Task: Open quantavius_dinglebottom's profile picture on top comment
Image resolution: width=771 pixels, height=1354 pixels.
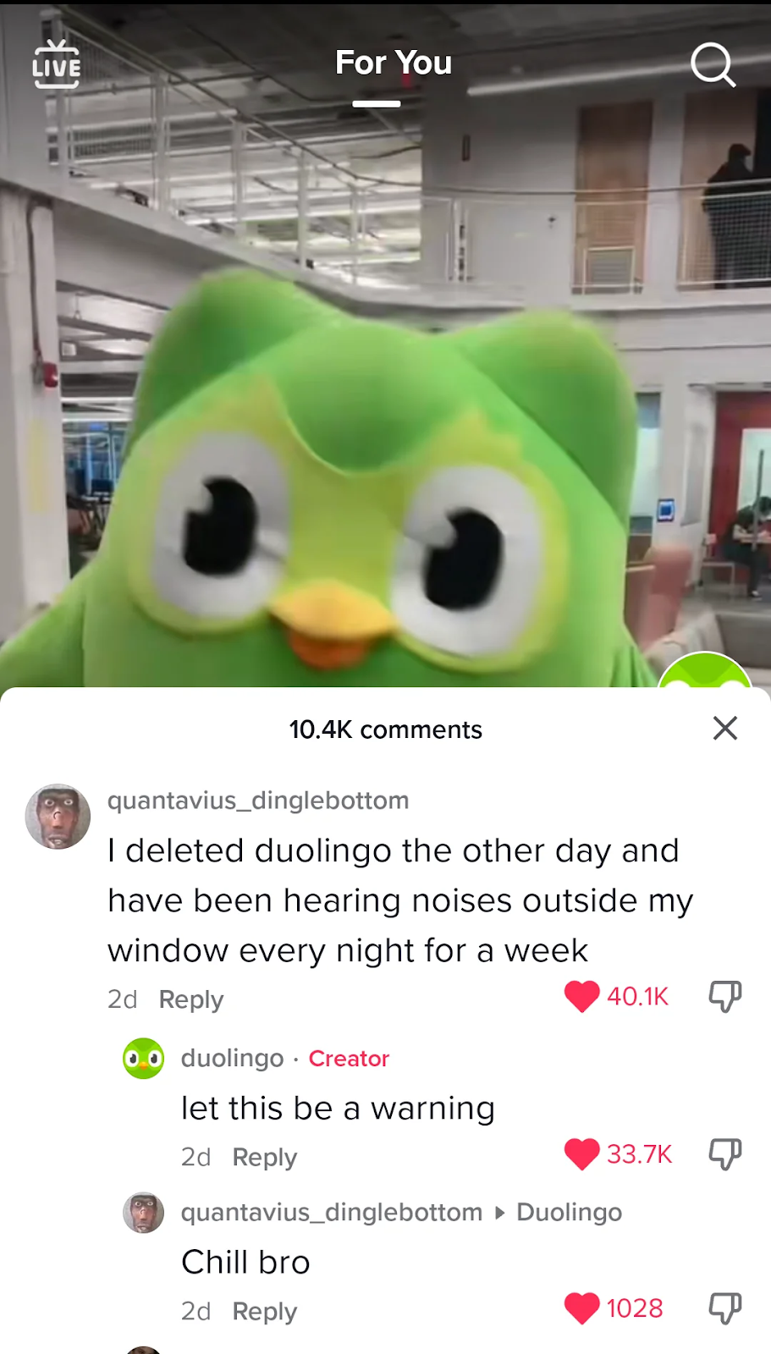Action: click(x=58, y=817)
